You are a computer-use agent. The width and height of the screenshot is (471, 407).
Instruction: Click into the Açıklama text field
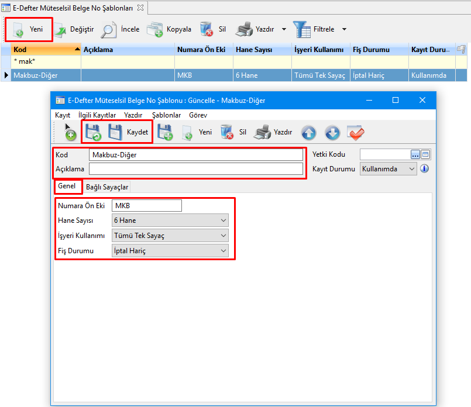[196, 169]
